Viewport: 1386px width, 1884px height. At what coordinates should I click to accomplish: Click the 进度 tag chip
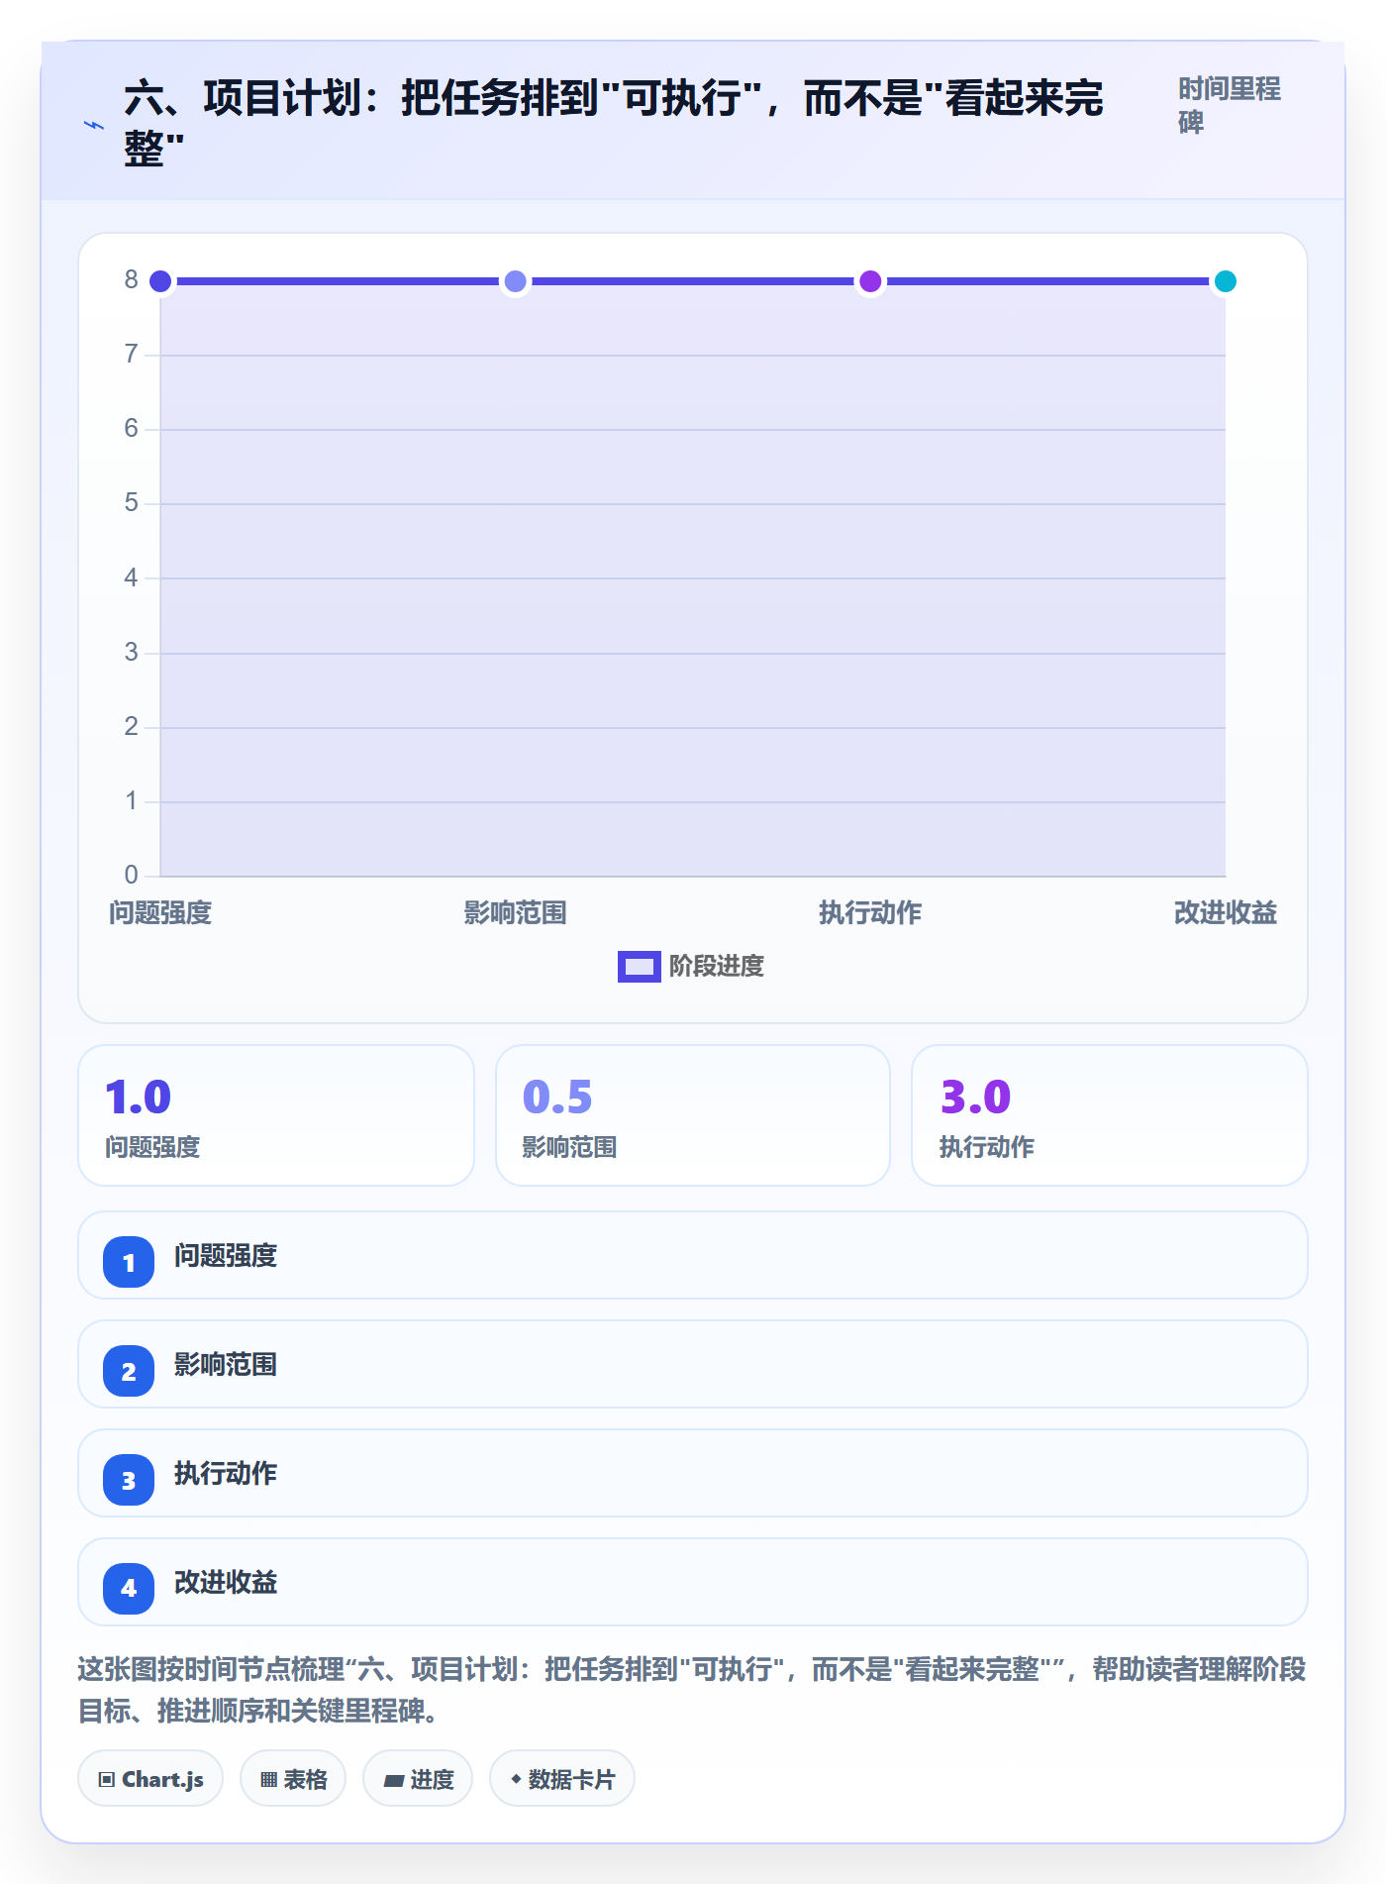(418, 1779)
